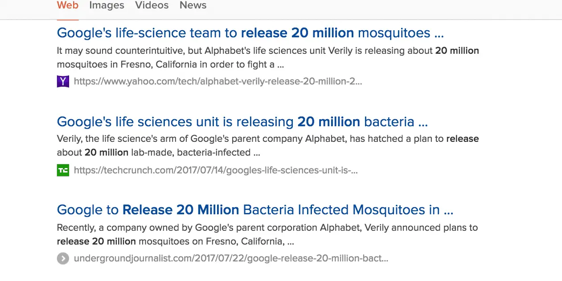Click the Yahoo favicon icon
Image resolution: width=562 pixels, height=281 pixels.
[x=63, y=81]
